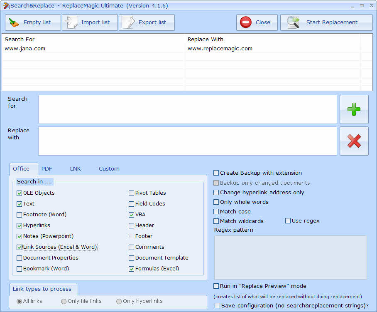The width and height of the screenshot is (377, 312).
Task: Enable Document Template checkbox
Action: click(x=131, y=258)
